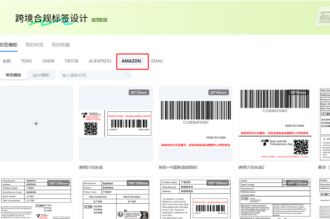Click the Transparency App logo in 50*50mm template

pyautogui.click(x=265, y=143)
